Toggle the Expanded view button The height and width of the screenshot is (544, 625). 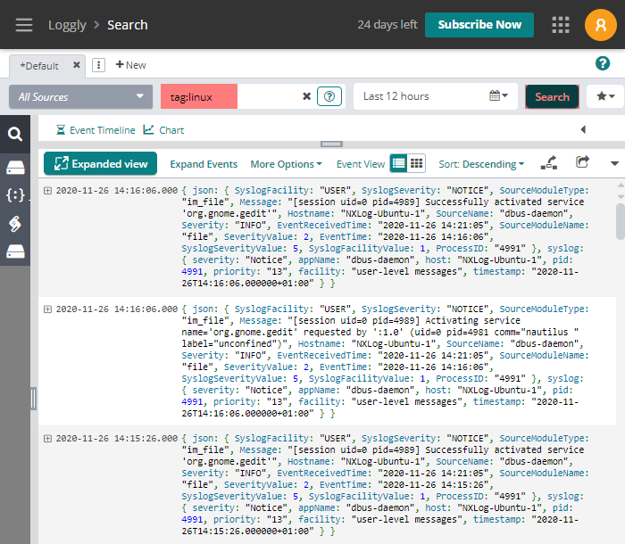tap(101, 163)
